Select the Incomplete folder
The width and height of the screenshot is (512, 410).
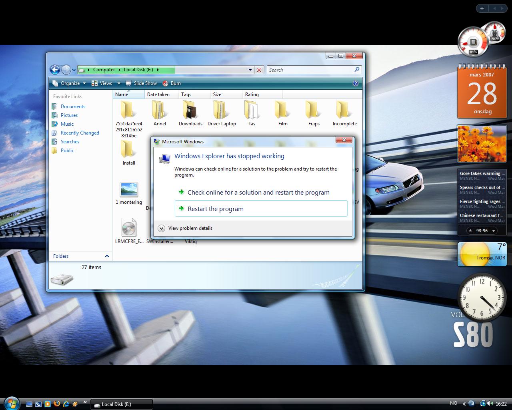click(x=344, y=113)
